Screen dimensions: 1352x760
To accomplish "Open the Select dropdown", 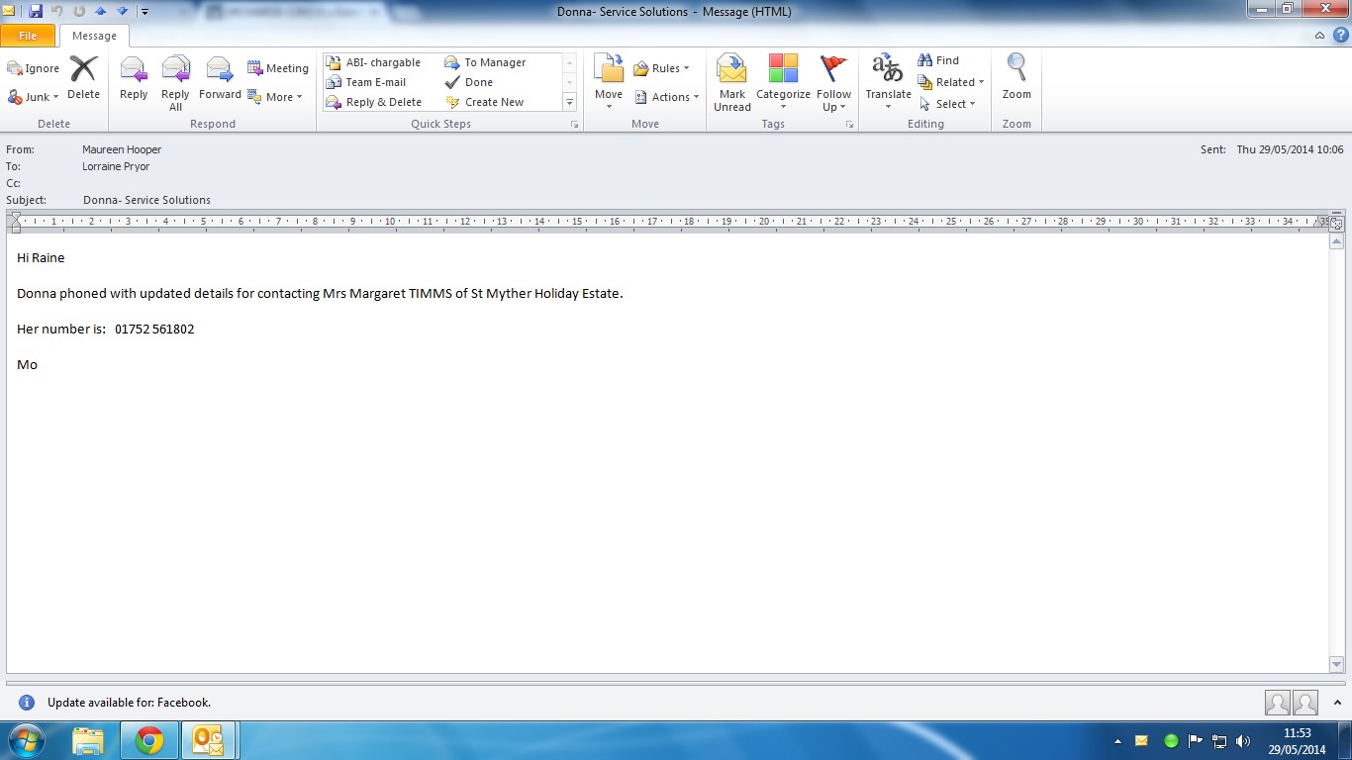I will 947,104.
